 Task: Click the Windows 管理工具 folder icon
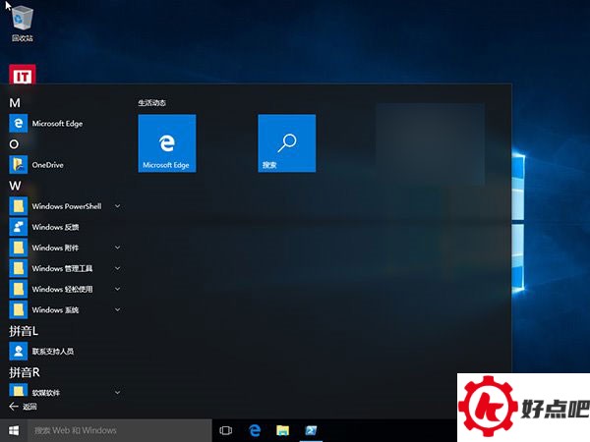[19, 268]
